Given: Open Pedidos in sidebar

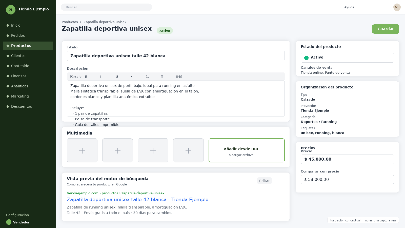Looking at the screenshot, I should (x=28, y=35).
